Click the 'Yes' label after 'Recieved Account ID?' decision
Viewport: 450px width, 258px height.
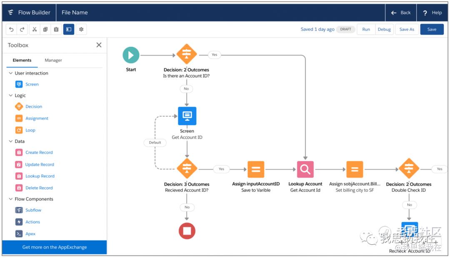point(221,169)
